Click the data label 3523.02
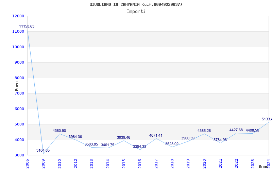 (x=172, y=144)
